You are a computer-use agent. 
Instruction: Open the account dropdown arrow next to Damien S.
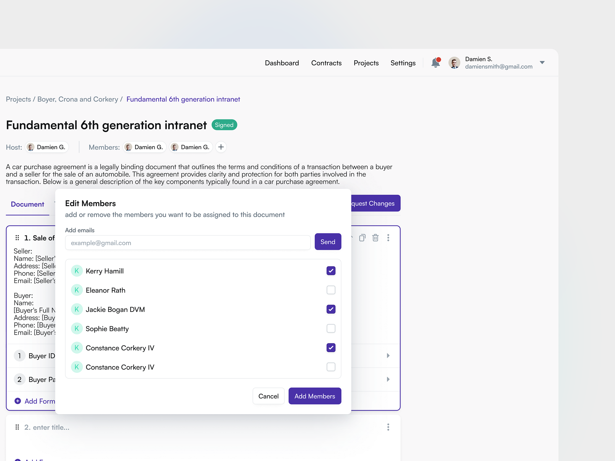(542, 62)
